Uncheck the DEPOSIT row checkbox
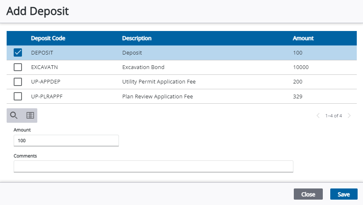The image size is (363, 205). click(x=18, y=52)
